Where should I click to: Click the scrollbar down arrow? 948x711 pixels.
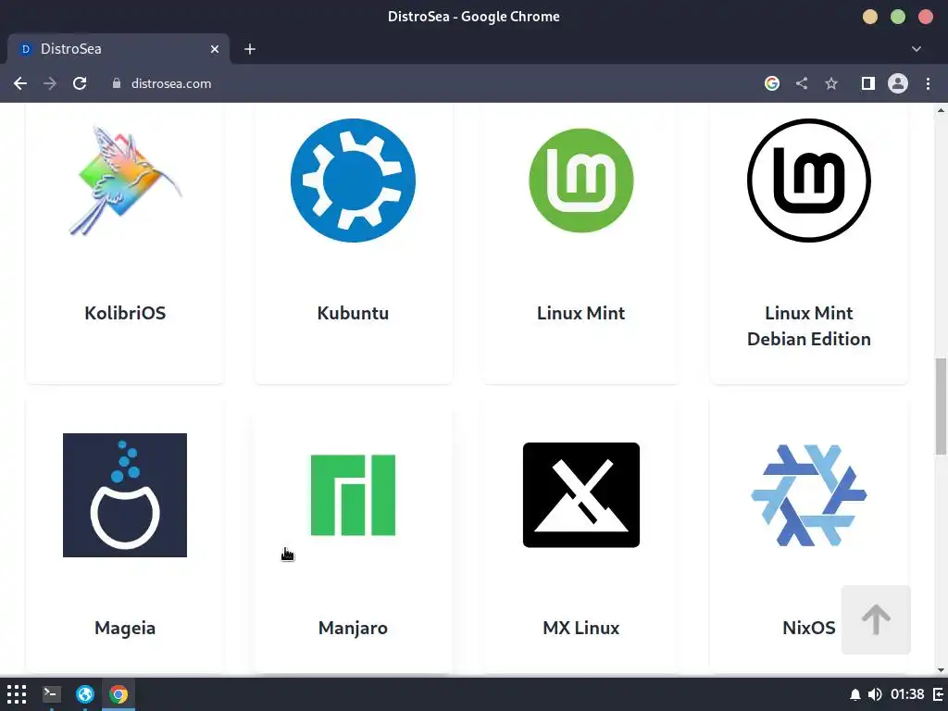[941, 669]
